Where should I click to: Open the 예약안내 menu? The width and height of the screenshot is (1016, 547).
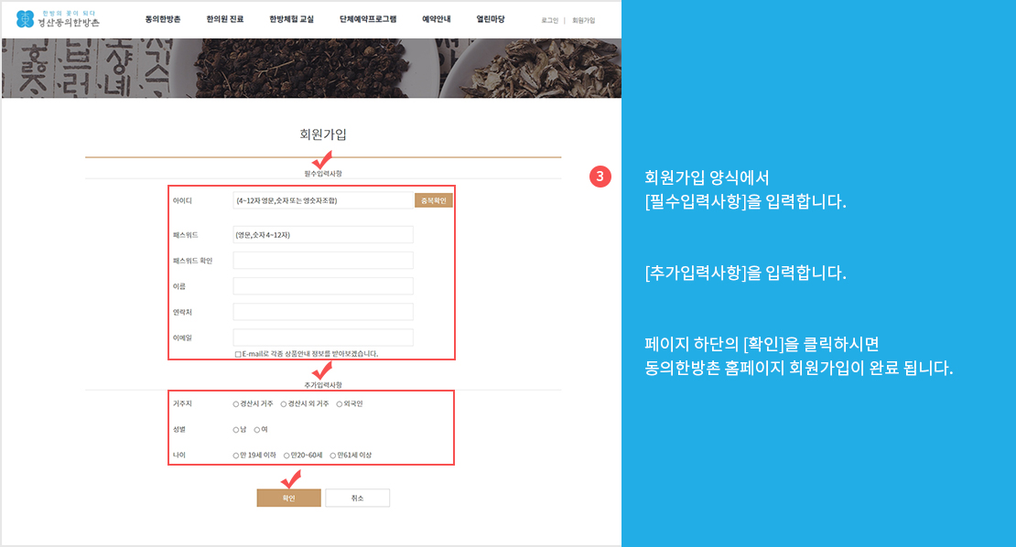tap(436, 19)
